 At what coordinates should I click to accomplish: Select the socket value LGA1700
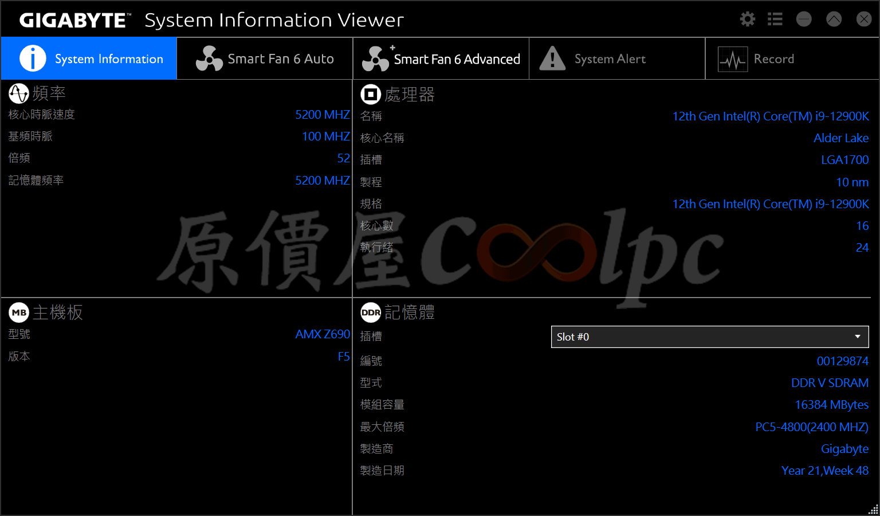(845, 160)
